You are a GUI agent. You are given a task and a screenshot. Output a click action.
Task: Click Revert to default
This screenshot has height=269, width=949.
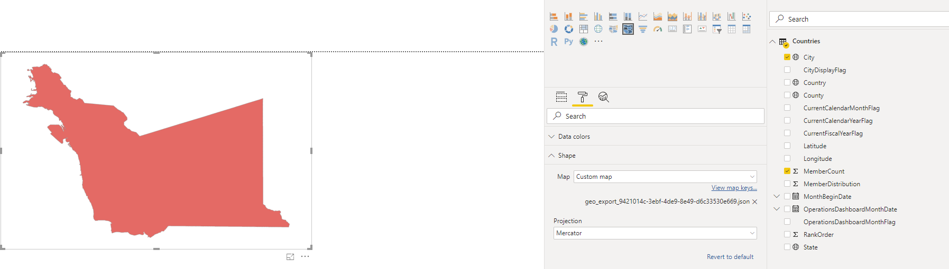pos(730,257)
